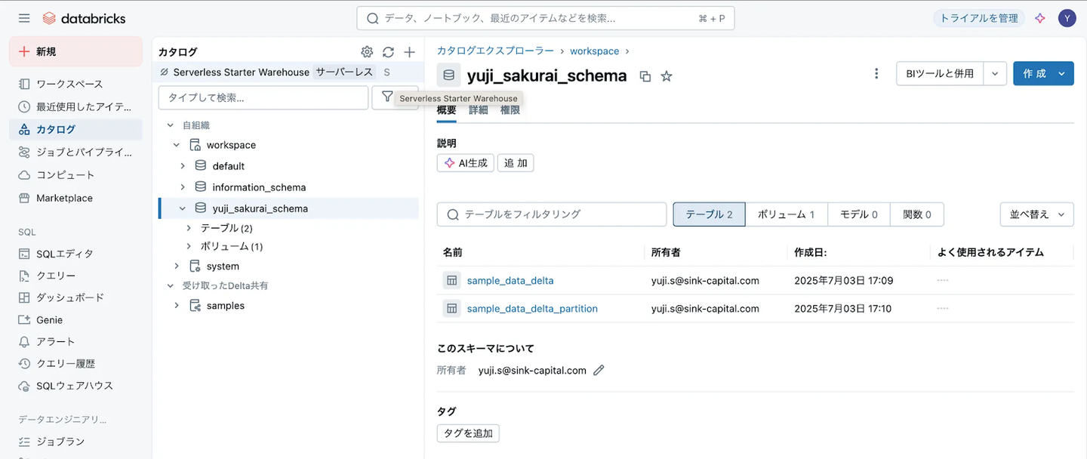Click the plus icon in catalog panel
Image resolution: width=1087 pixels, height=459 pixels.
coord(409,52)
